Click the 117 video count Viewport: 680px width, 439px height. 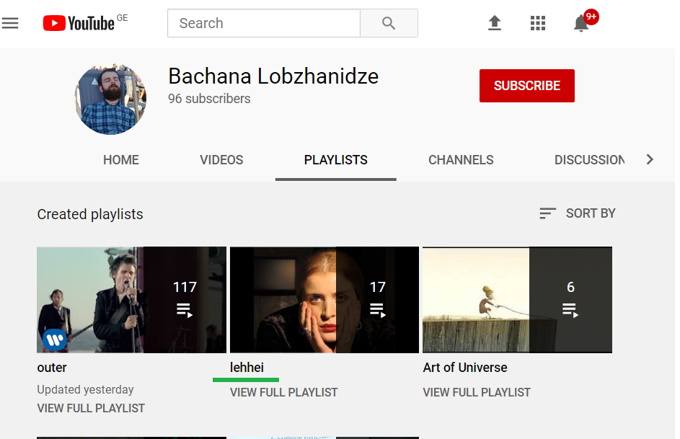(x=185, y=287)
